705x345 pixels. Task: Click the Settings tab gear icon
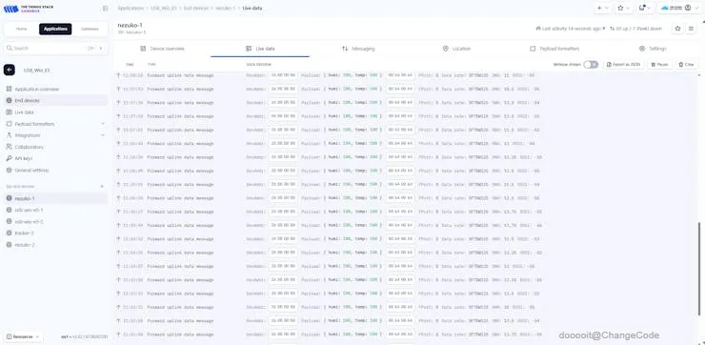pos(641,49)
